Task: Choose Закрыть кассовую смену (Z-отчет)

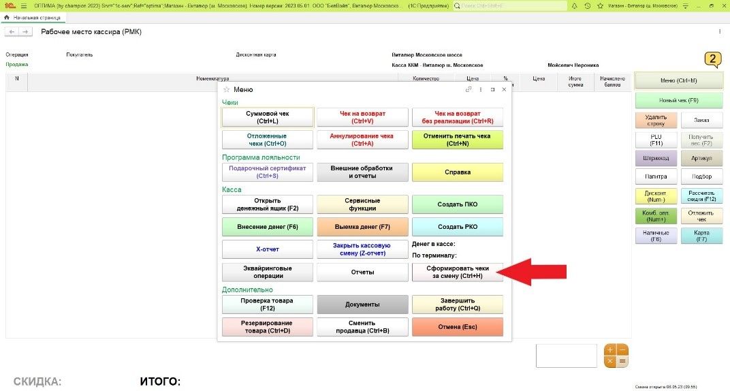Action: click(362, 249)
